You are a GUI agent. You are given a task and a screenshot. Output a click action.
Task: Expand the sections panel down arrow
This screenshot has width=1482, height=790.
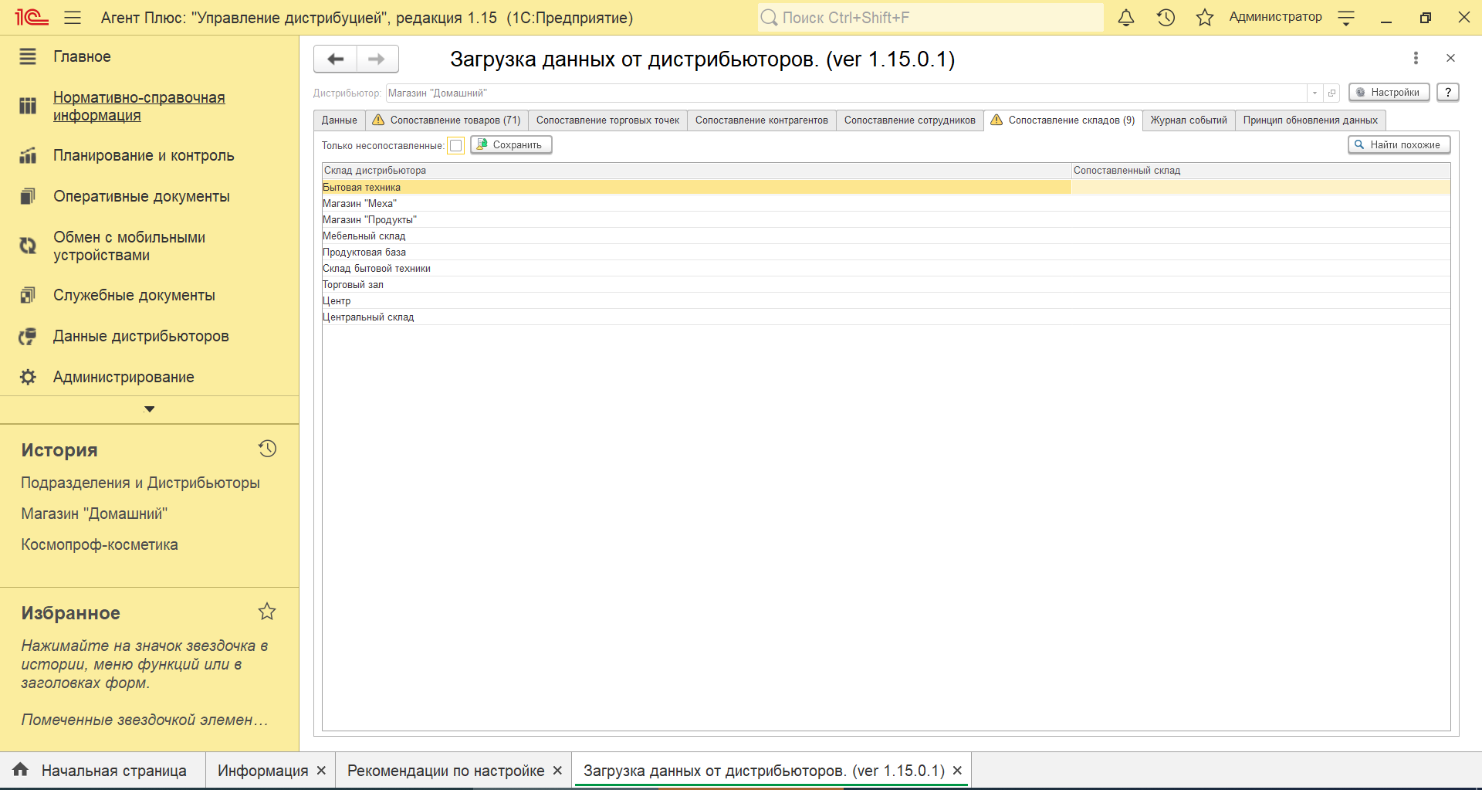tap(150, 409)
